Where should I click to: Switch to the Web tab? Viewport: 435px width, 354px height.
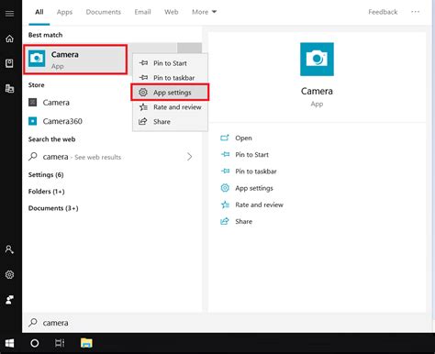click(172, 12)
